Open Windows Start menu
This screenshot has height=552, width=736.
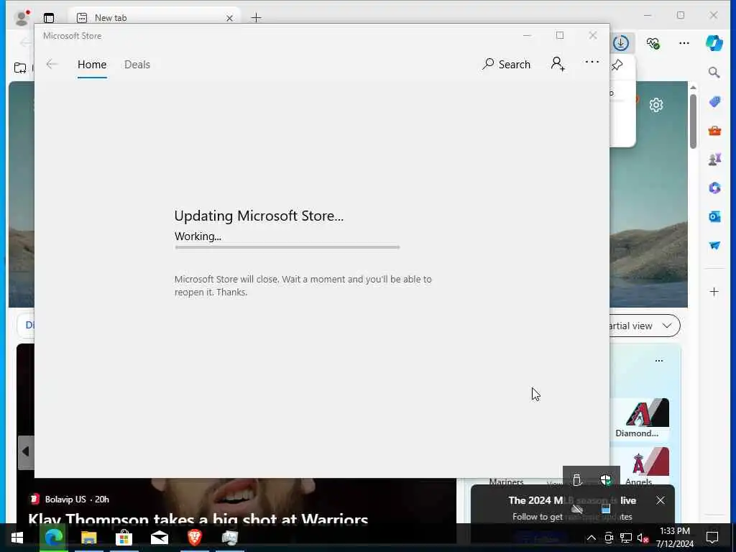[17, 538]
